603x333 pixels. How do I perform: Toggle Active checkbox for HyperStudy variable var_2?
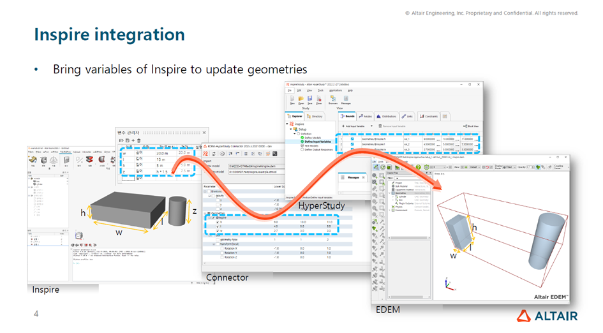(x=352, y=144)
